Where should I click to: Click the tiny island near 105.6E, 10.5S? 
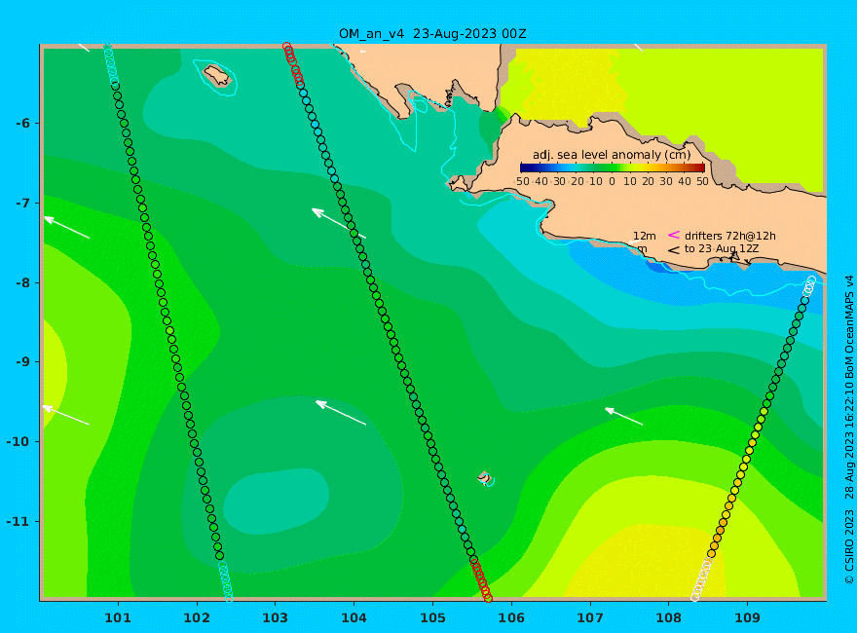(x=484, y=478)
